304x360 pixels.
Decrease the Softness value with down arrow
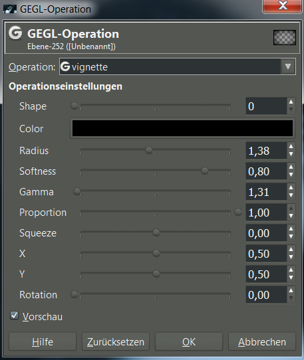pyautogui.click(x=291, y=175)
